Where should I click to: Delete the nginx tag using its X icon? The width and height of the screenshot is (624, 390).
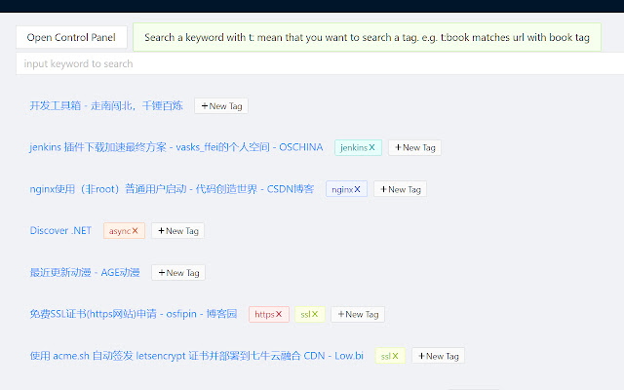pyautogui.click(x=358, y=190)
